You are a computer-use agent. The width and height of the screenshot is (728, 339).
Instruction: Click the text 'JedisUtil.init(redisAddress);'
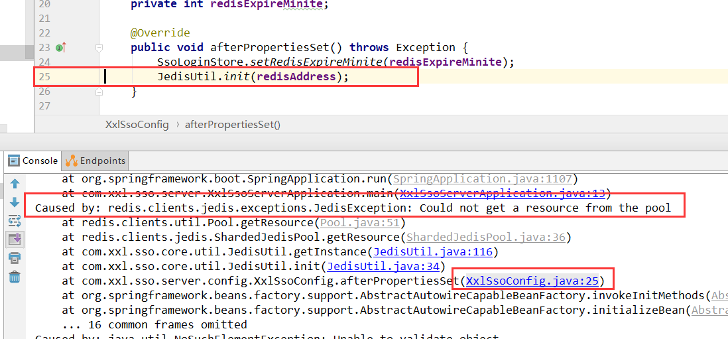click(x=253, y=77)
